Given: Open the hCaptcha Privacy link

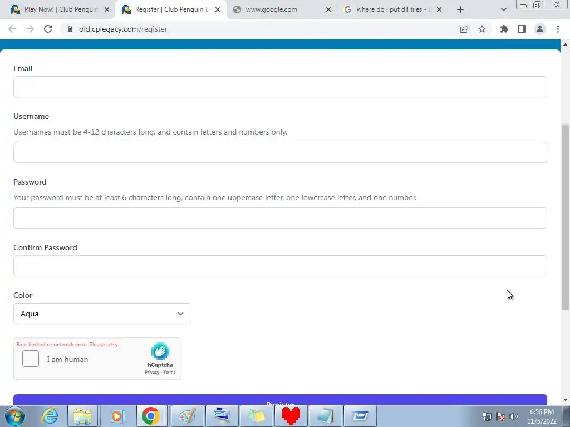Looking at the screenshot, I should [152, 372].
